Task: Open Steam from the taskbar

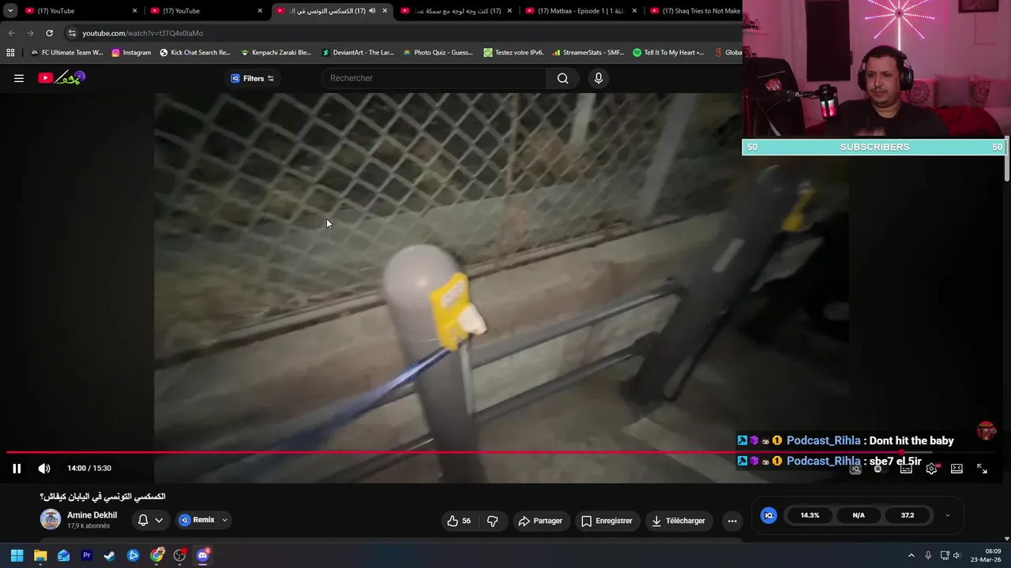Action: click(110, 555)
